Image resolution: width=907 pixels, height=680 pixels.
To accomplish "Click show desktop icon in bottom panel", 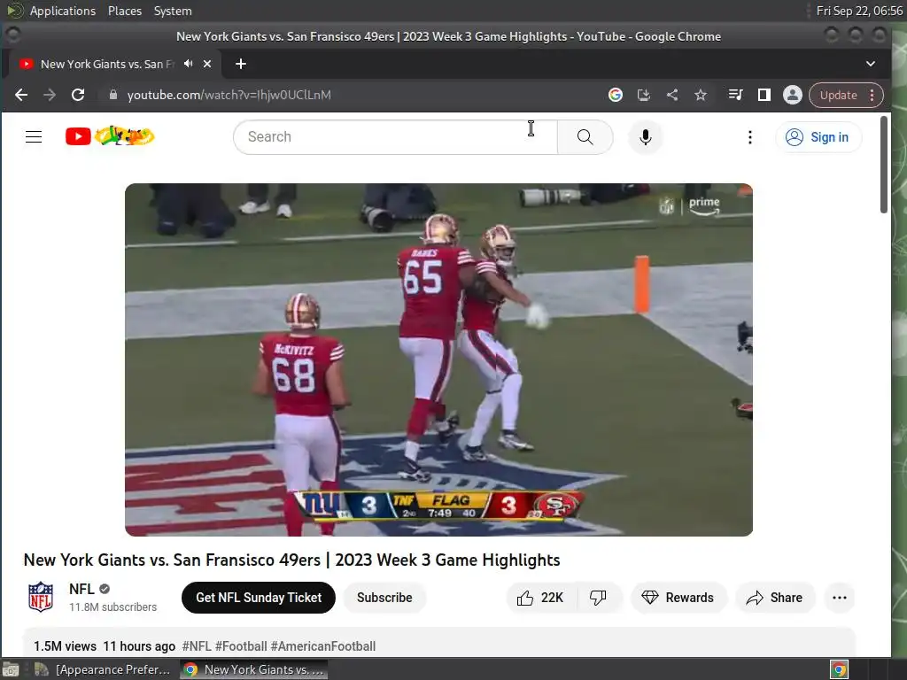I will pos(11,669).
